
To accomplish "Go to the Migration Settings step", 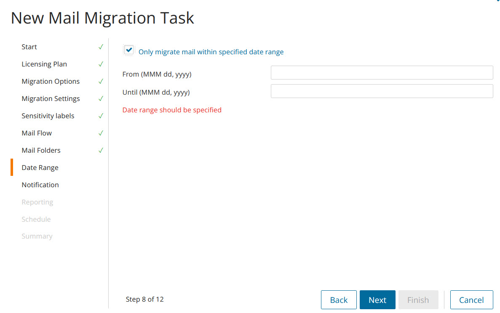I will pos(51,98).
